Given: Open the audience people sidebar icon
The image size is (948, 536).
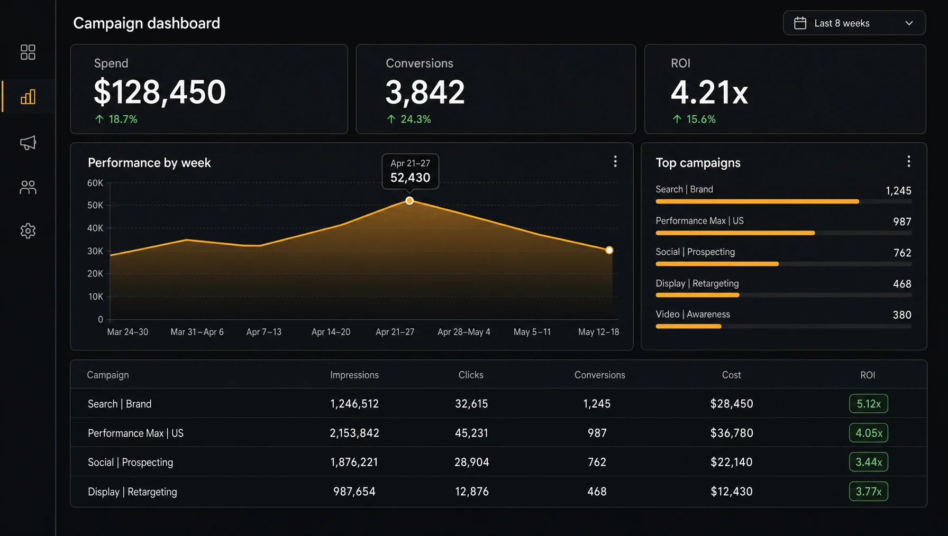Looking at the screenshot, I should click(28, 187).
